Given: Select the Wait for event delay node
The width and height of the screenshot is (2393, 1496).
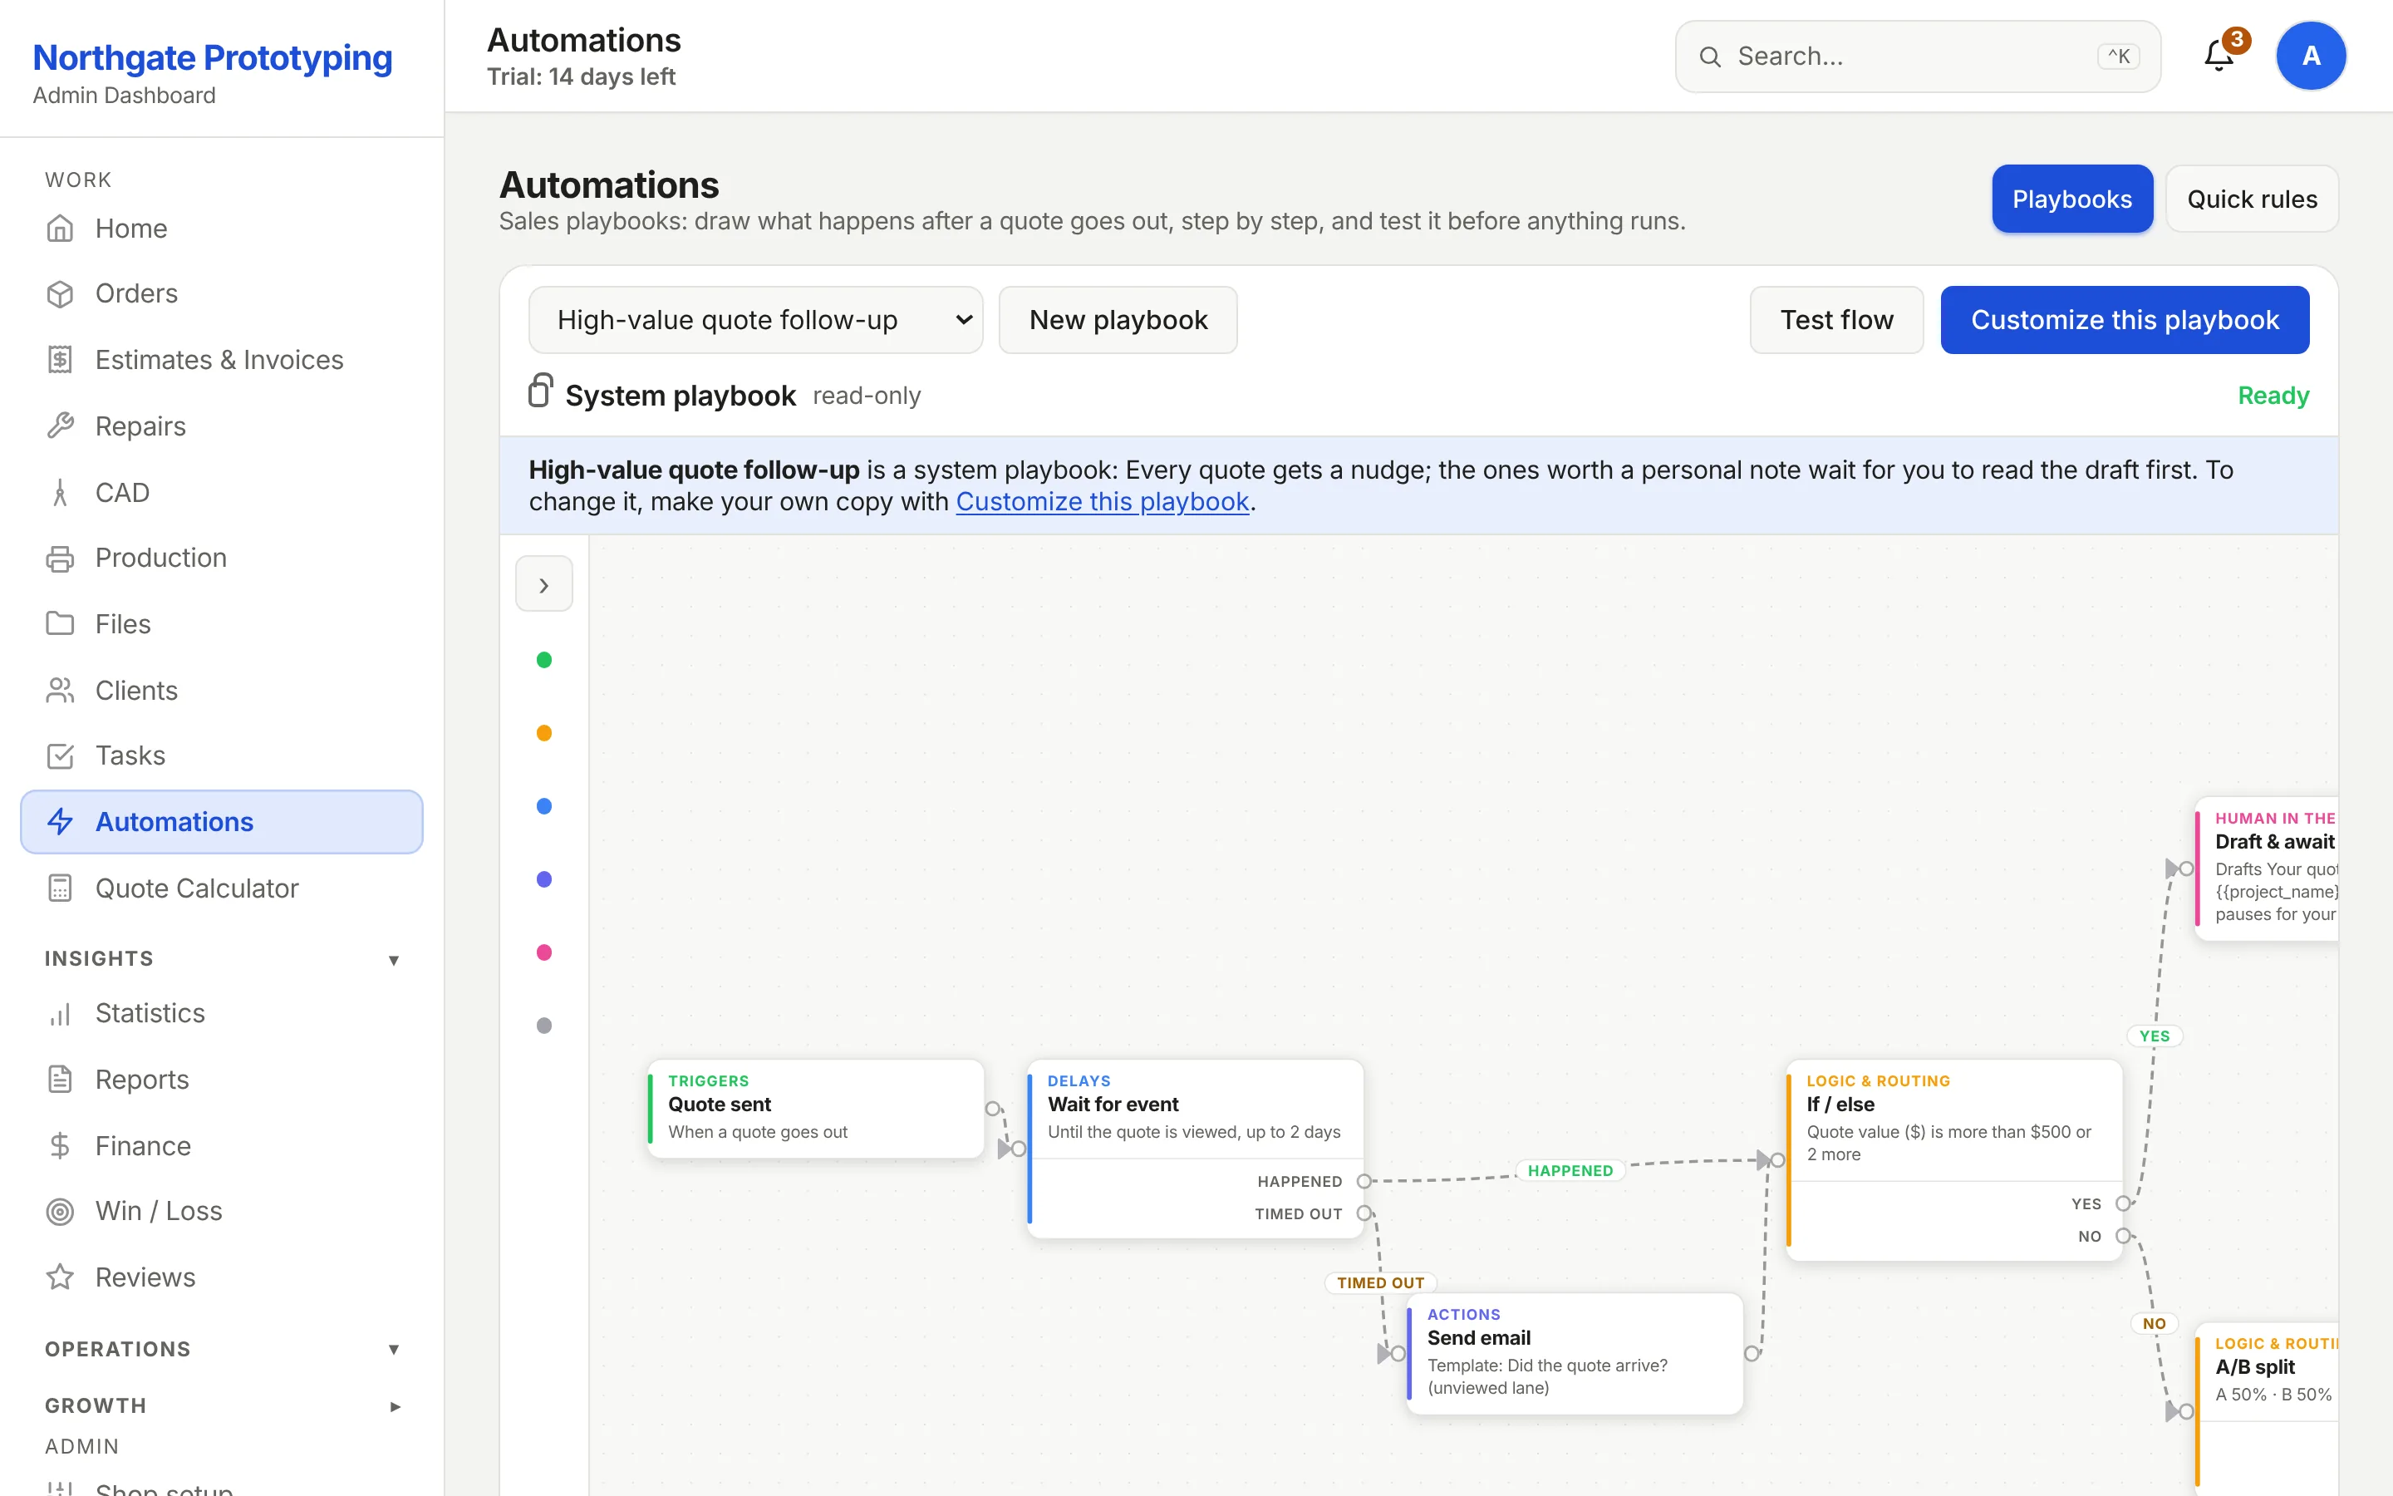Looking at the screenshot, I should 1196,1149.
